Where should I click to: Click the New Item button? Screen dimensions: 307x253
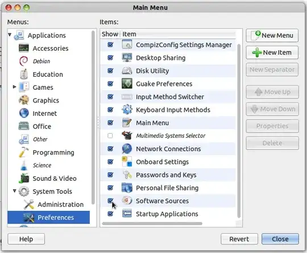[x=272, y=52]
